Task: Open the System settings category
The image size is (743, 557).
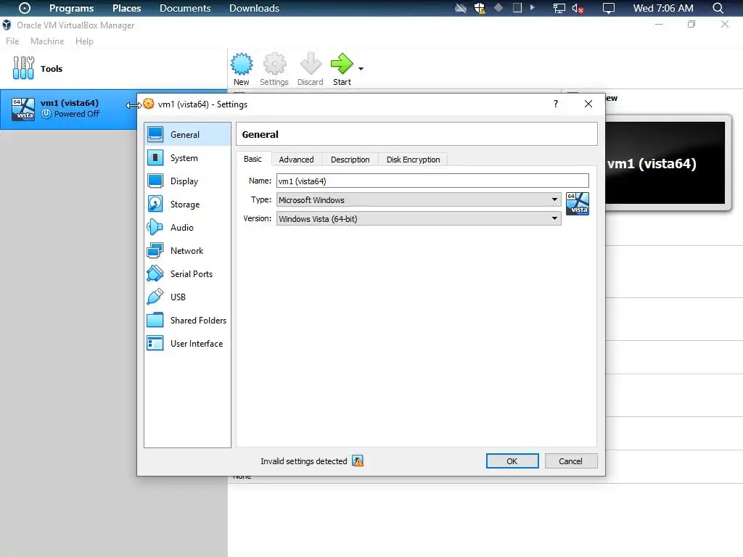Action: pyautogui.click(x=187, y=157)
